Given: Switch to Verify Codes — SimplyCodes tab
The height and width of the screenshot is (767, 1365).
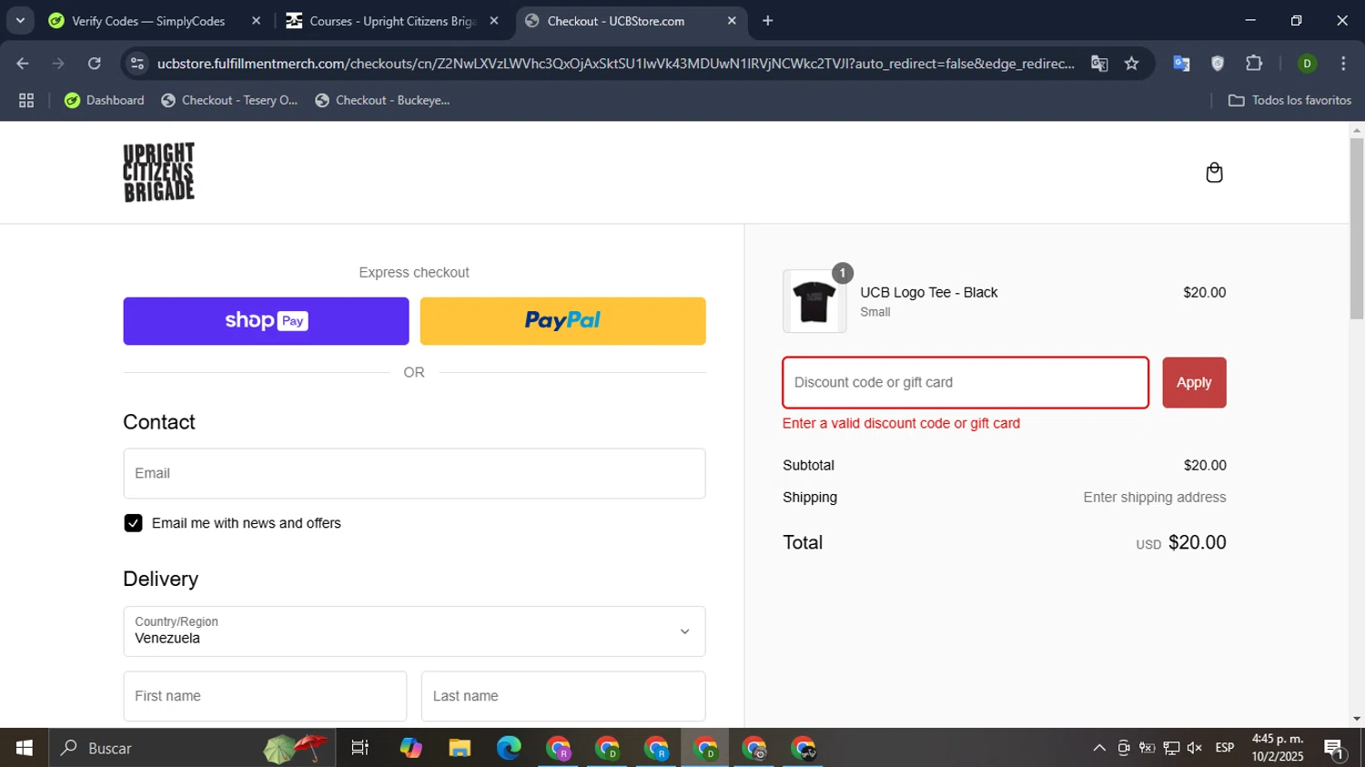Looking at the screenshot, I should click(148, 21).
